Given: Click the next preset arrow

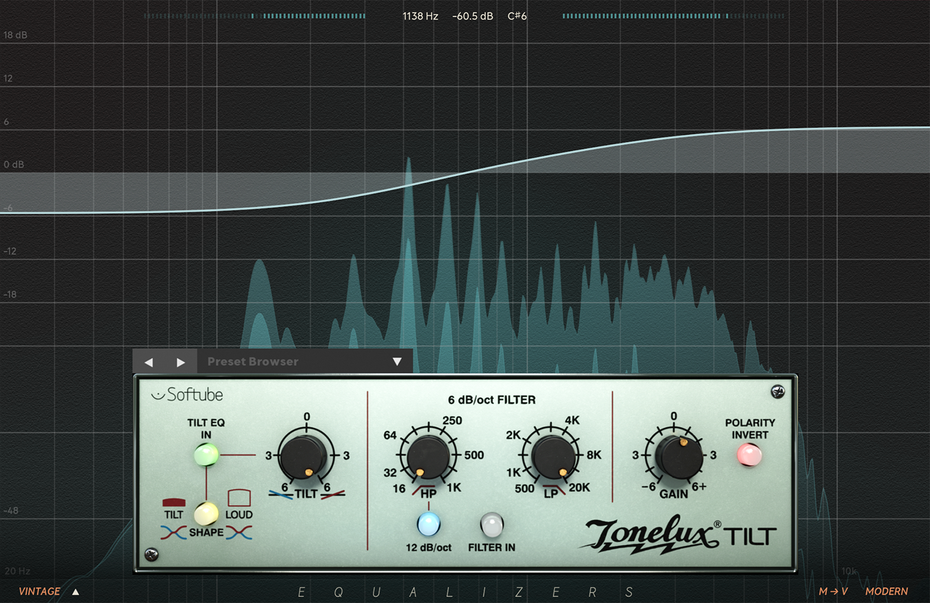Looking at the screenshot, I should [180, 362].
